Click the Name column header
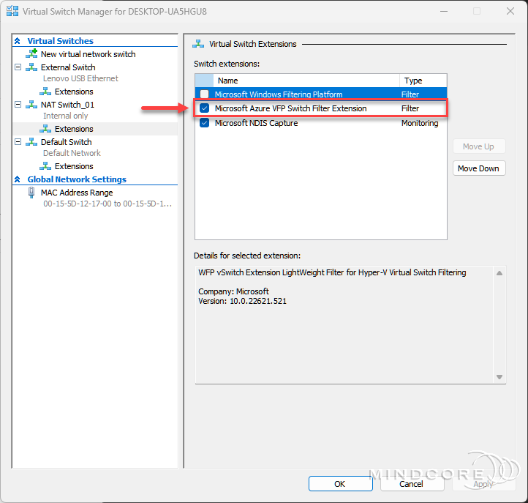528x503 pixels. click(x=306, y=81)
